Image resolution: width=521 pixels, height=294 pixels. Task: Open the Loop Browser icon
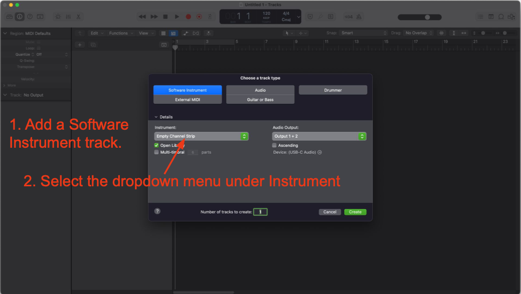pyautogui.click(x=501, y=17)
